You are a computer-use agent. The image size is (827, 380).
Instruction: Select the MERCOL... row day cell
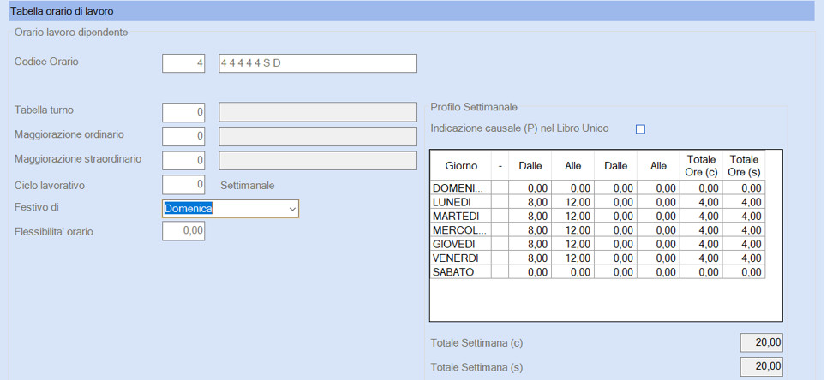coord(461,229)
